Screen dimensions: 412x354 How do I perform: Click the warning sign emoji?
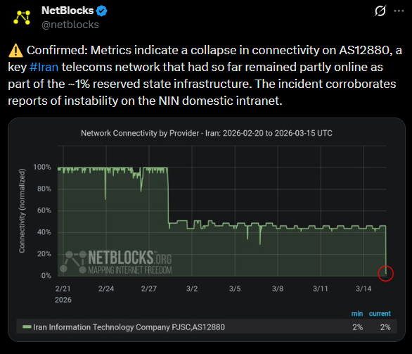(15, 51)
